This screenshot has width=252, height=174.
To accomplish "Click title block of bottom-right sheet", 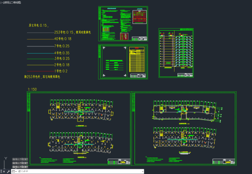I will pos(224,161).
